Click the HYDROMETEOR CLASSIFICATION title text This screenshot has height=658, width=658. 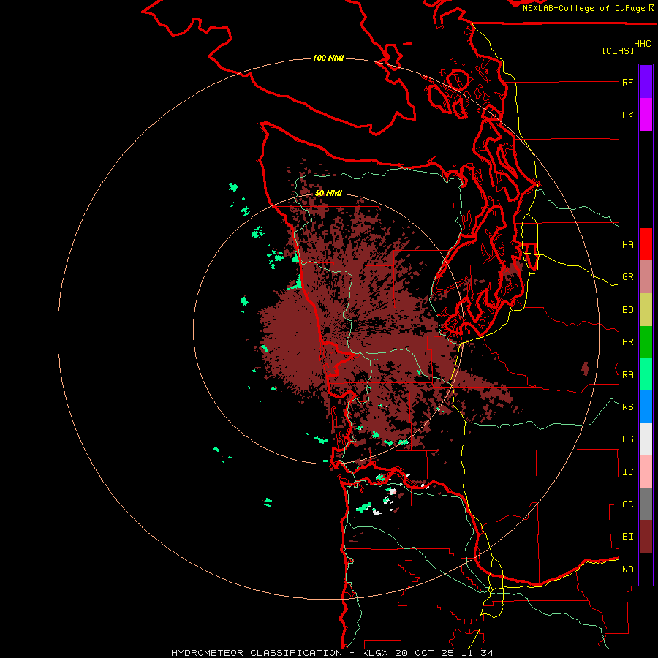coord(257,653)
